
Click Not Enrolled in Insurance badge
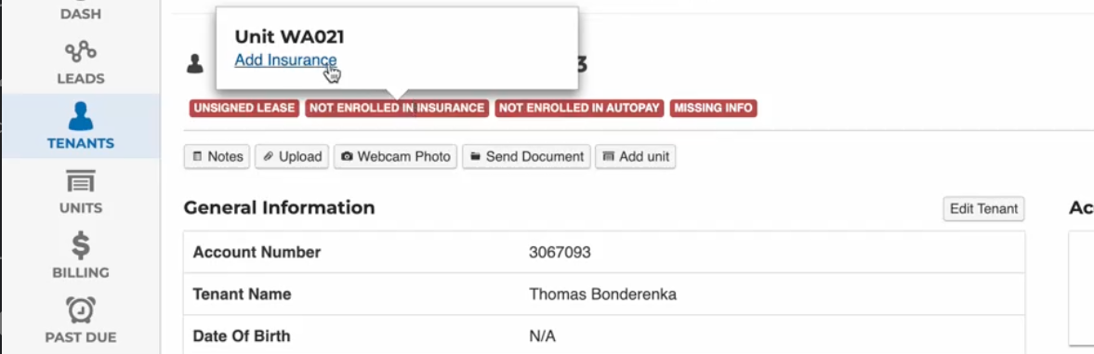397,108
